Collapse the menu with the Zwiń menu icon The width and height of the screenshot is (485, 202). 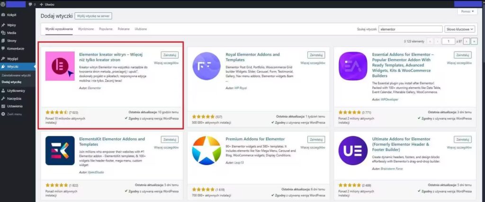point(3,114)
